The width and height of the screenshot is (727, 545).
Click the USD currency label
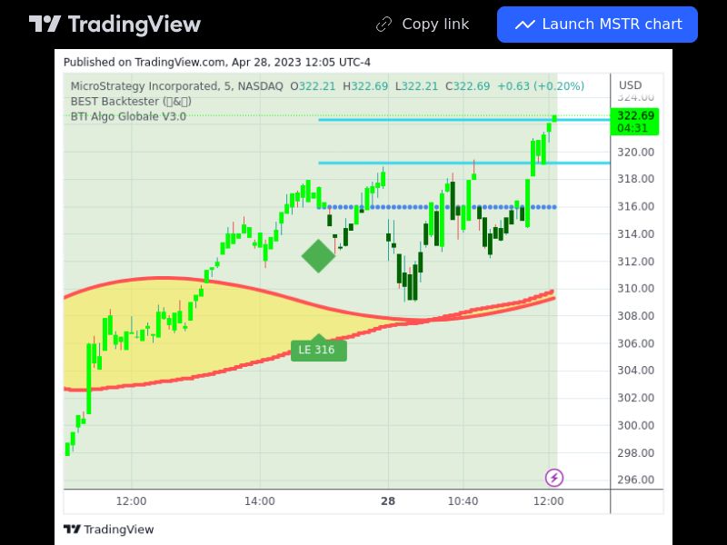pos(630,85)
